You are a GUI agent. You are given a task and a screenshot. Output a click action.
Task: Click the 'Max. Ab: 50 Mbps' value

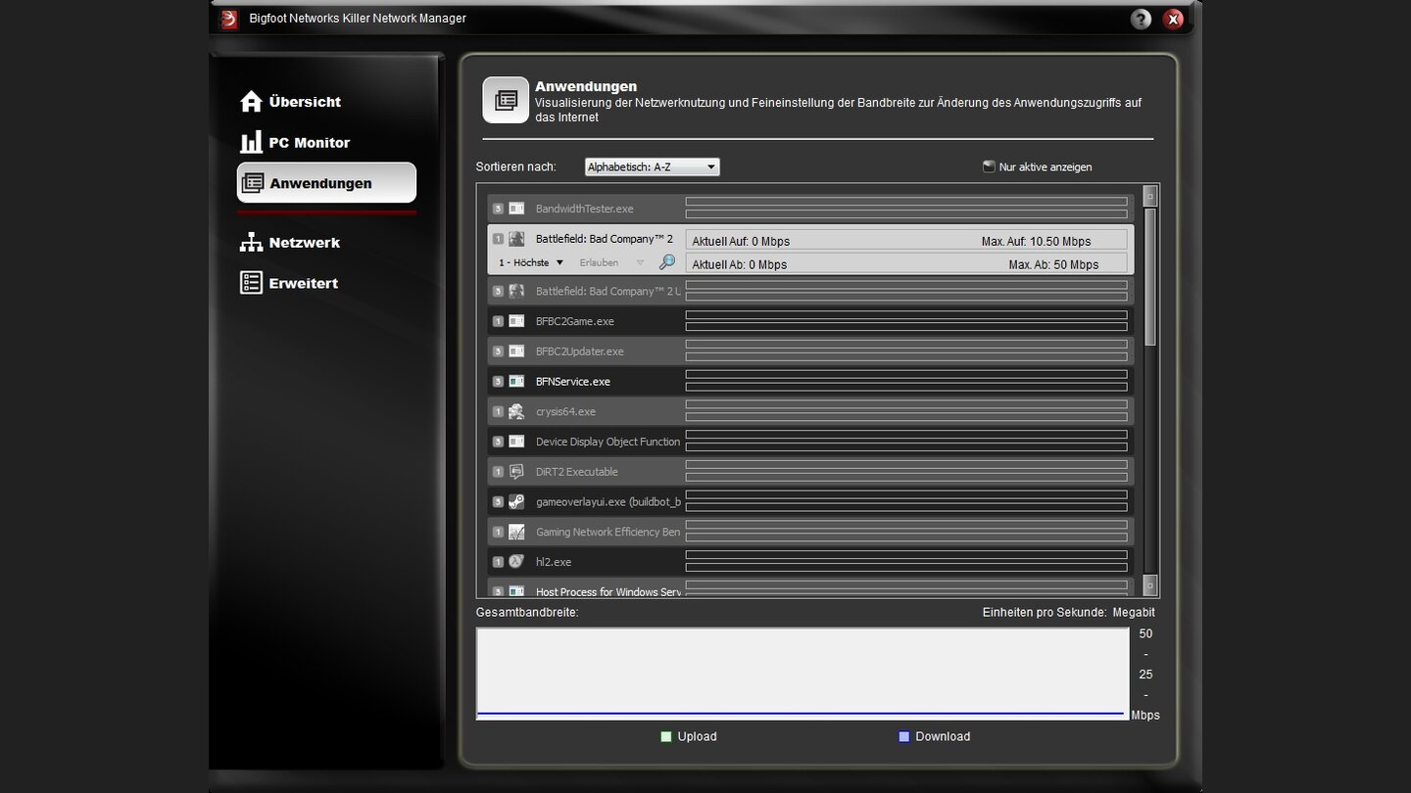[x=1053, y=264]
